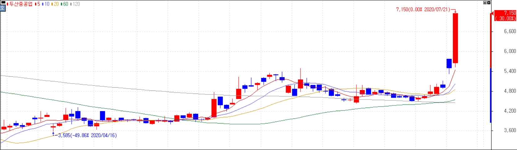The width and height of the screenshot is (517, 150).
Task: Click the 4,800 price axis label
Action: [510, 91]
